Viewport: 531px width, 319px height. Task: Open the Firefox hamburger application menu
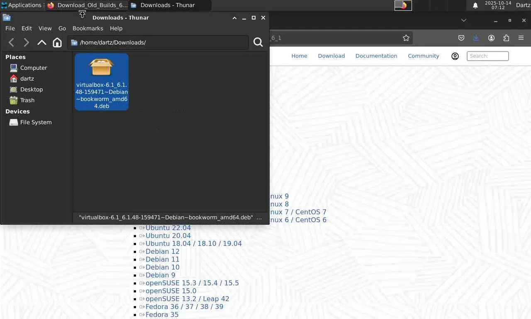521,38
